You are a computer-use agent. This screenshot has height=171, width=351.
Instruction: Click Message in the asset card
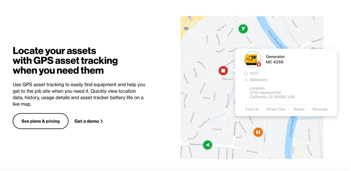coord(320,109)
